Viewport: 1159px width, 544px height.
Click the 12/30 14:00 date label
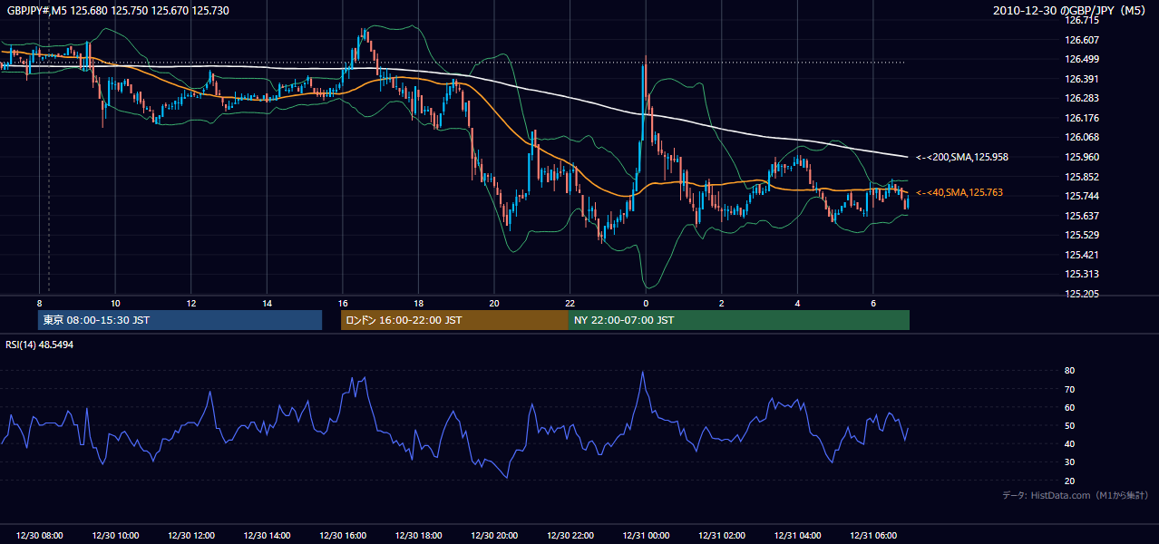(267, 536)
